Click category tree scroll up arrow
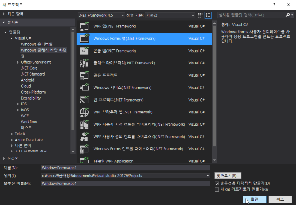 point(73,29)
